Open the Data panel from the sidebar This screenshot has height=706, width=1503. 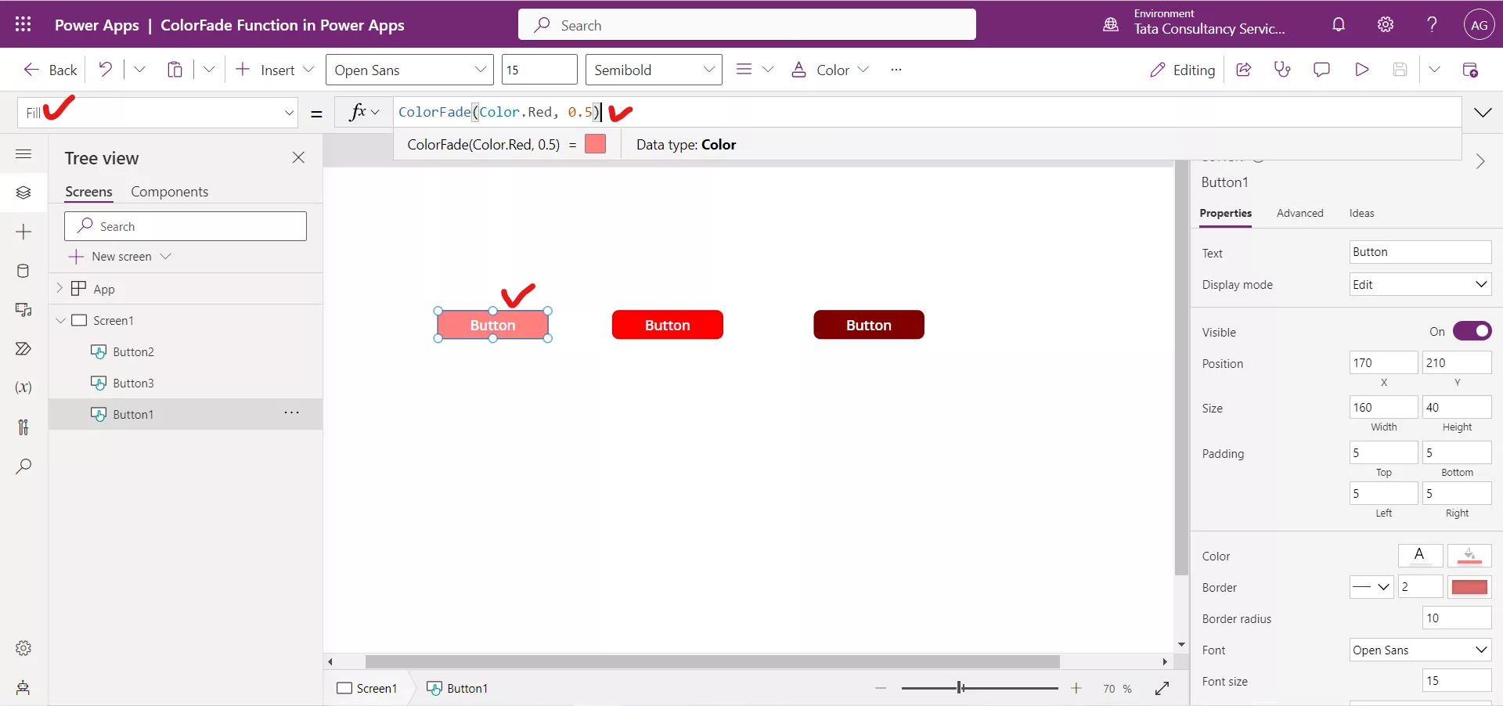(23, 271)
